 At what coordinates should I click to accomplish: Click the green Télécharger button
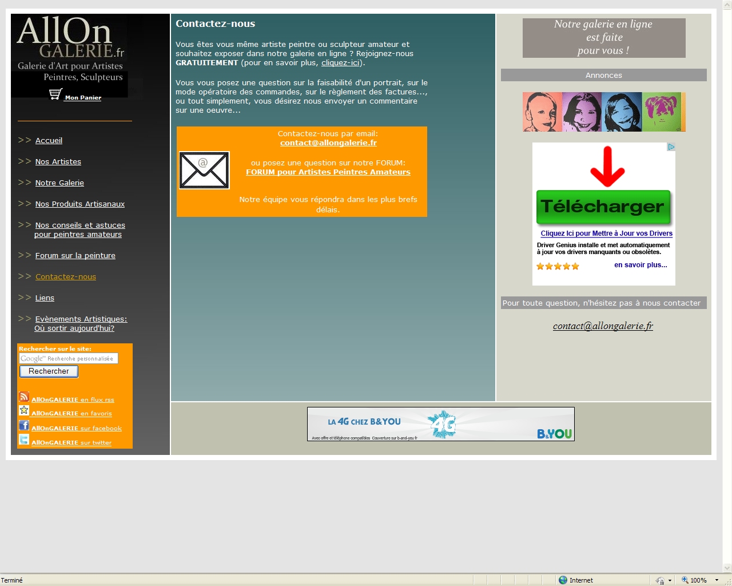point(603,207)
